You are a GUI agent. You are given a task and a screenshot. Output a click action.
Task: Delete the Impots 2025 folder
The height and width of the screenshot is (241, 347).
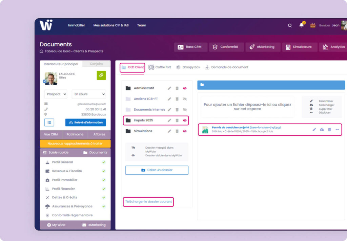coord(177,120)
